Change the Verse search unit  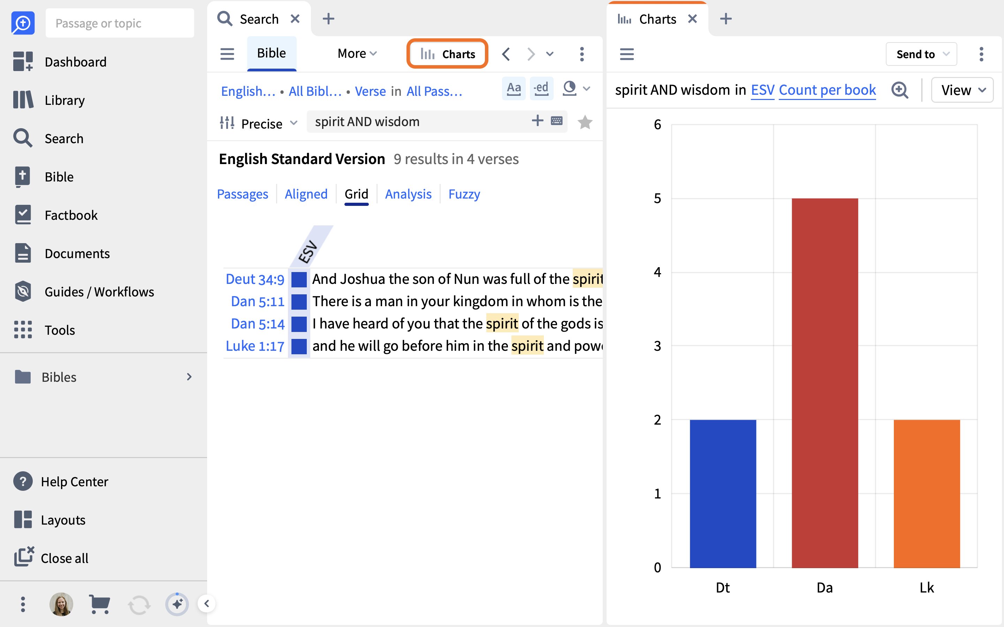[x=370, y=91]
